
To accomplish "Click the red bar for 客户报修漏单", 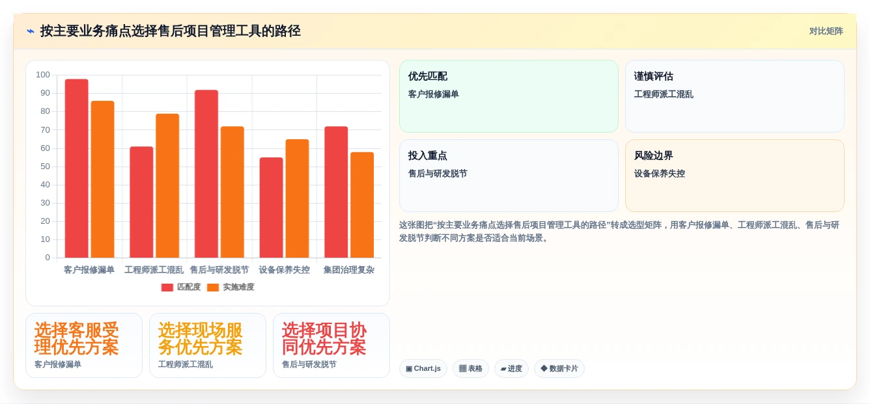I will tap(77, 168).
